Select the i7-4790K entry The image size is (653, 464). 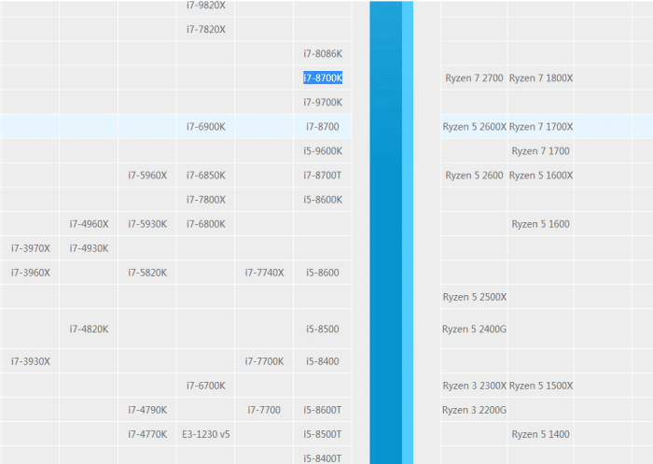[147, 410]
